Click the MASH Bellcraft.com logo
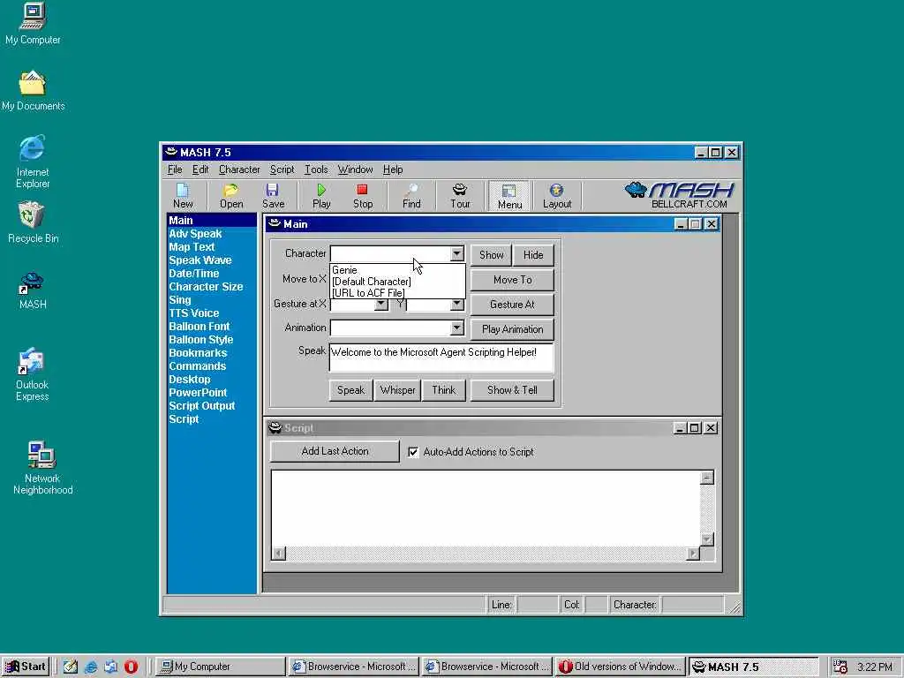Viewport: 904px width, 678px height. [679, 195]
